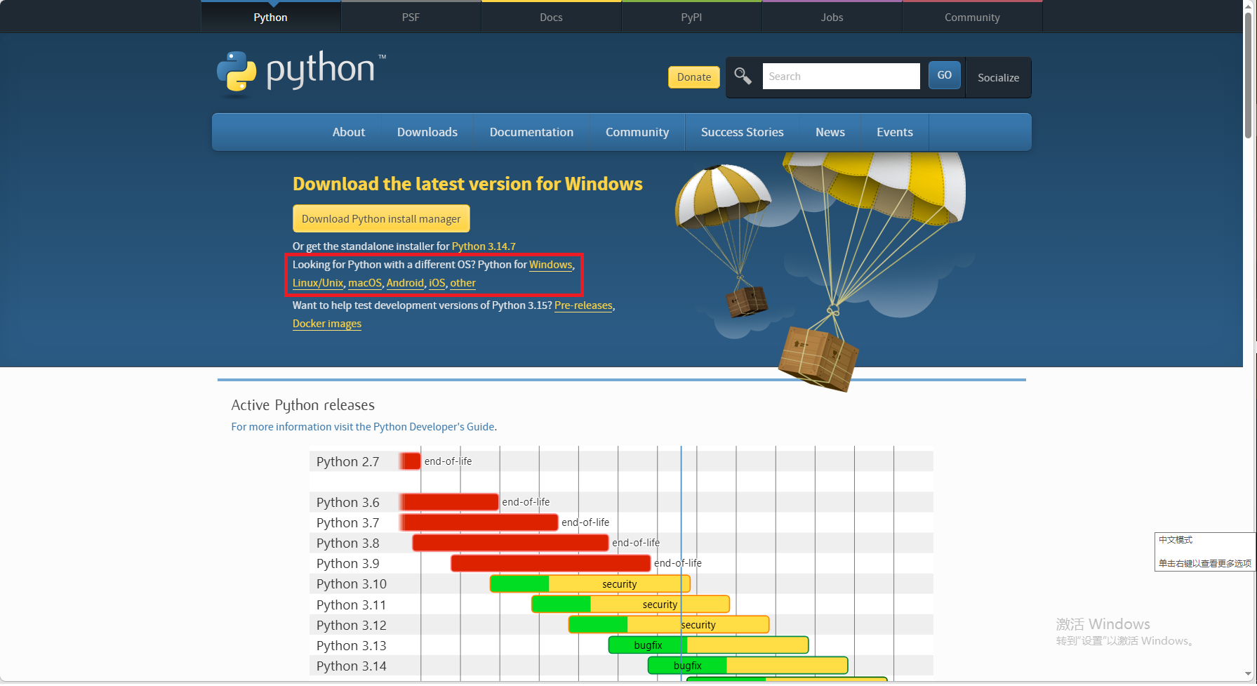
Task: Open the Python 3.14.7 installer link
Action: 484,246
